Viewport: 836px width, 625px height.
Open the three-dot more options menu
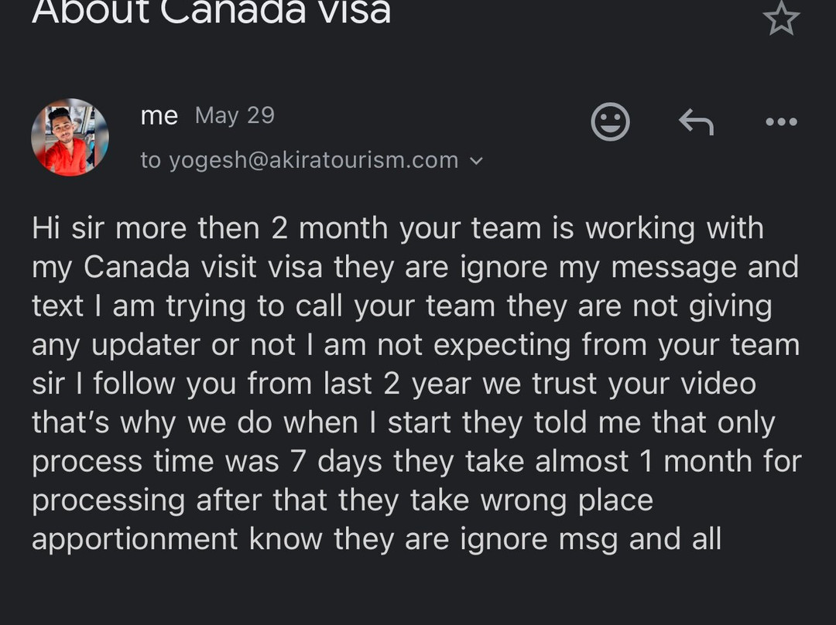(780, 121)
